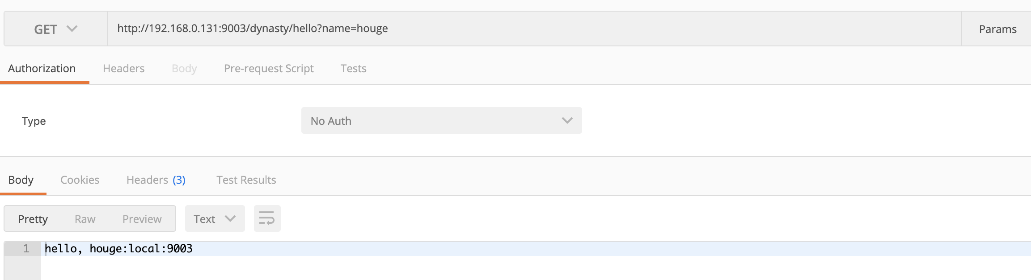Toggle the wrap lines icon
The image size is (1031, 280).
coord(267,218)
